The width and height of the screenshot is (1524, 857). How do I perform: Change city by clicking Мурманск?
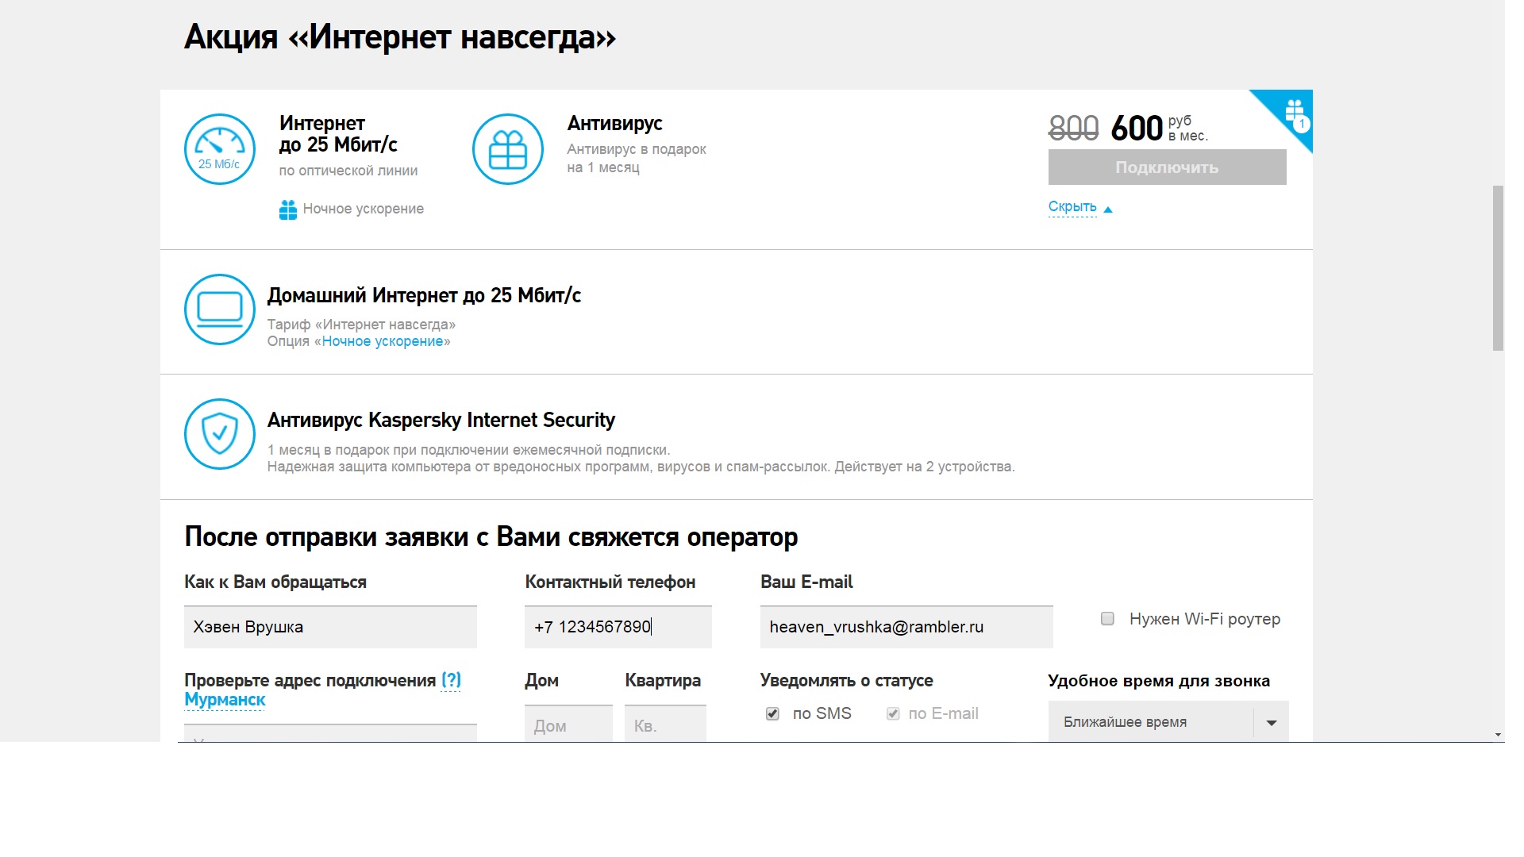[225, 700]
